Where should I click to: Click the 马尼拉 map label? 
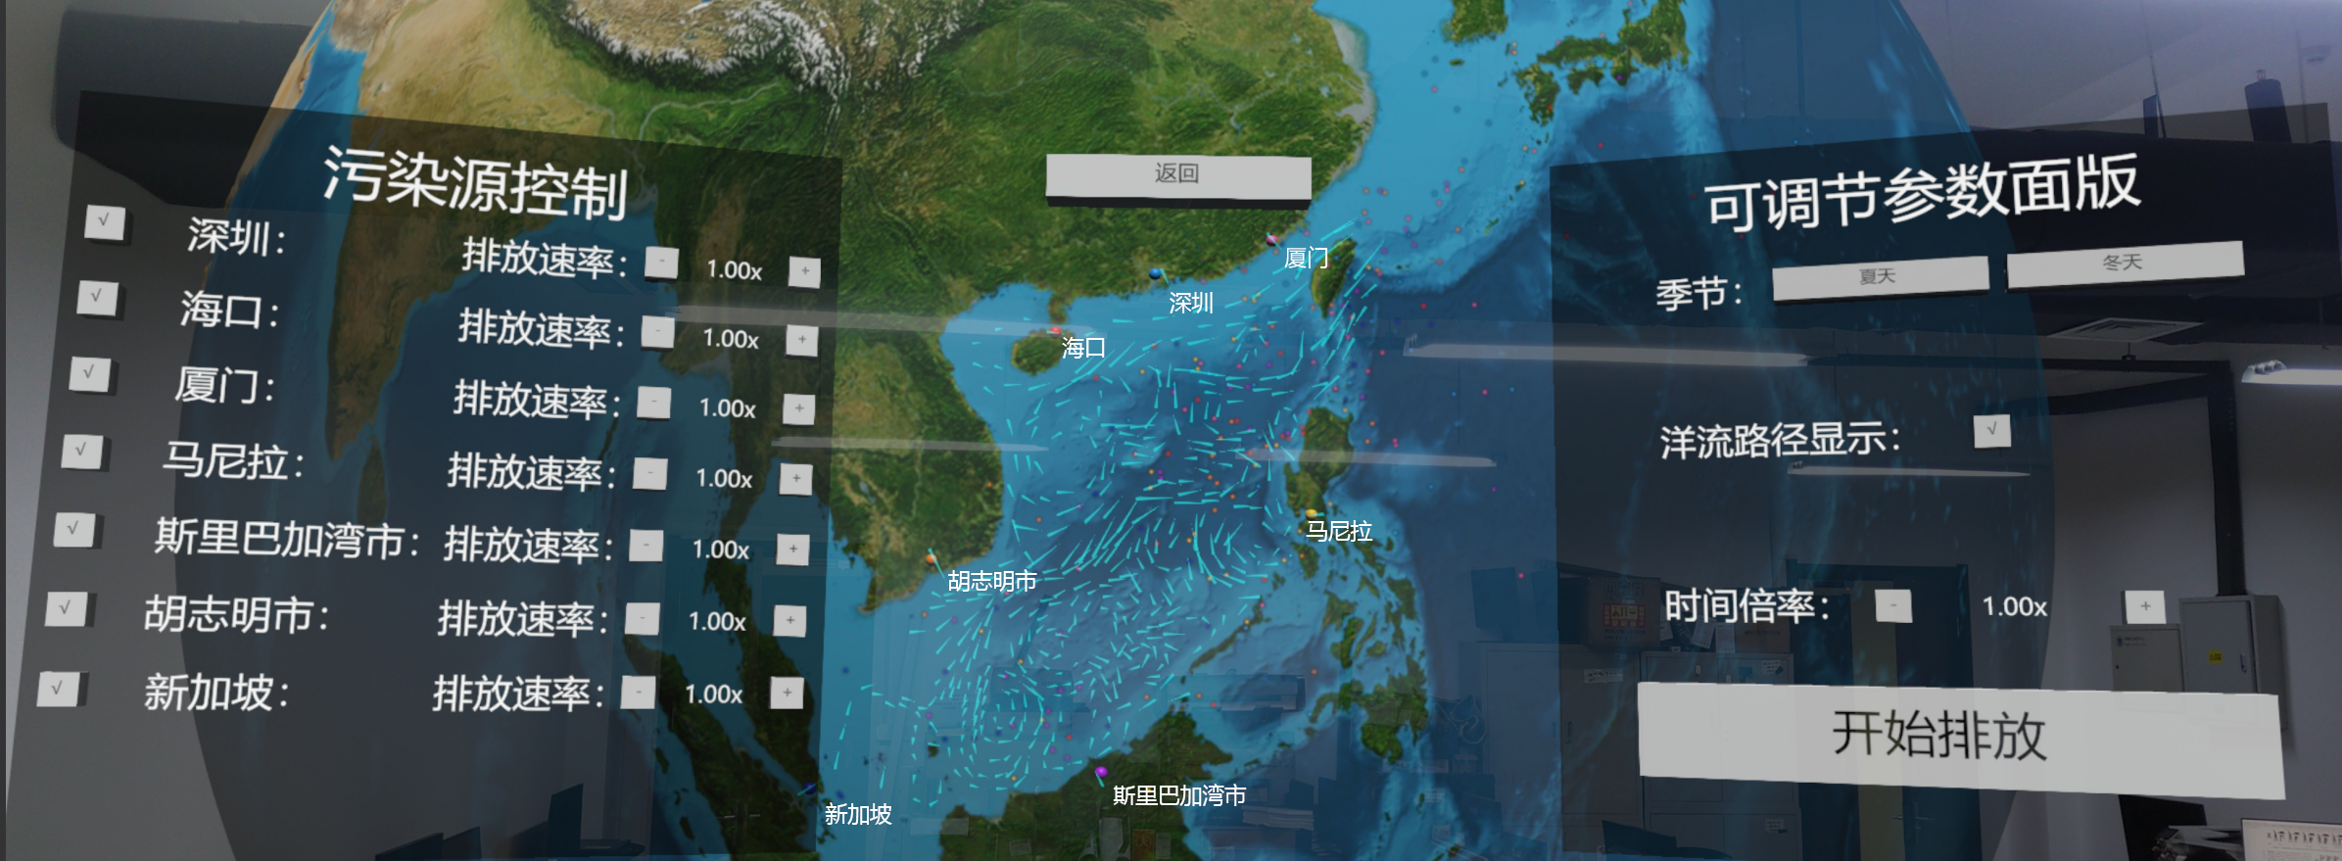1339,531
